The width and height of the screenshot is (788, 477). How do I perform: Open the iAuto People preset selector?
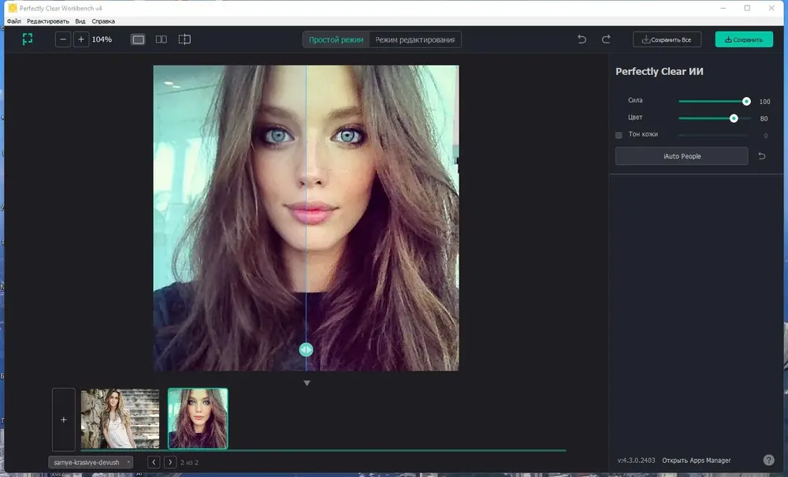coord(682,156)
